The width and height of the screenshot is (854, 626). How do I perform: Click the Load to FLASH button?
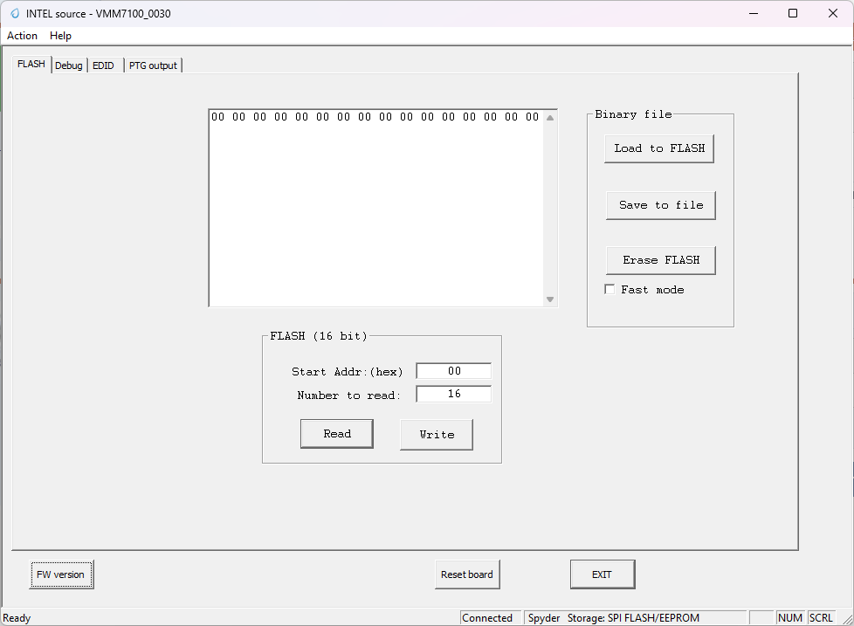[659, 148]
